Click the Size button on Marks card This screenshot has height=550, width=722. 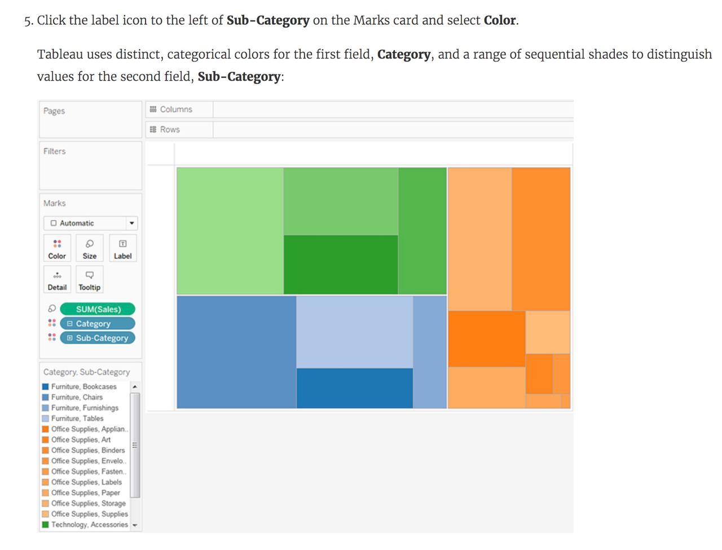[x=90, y=248]
